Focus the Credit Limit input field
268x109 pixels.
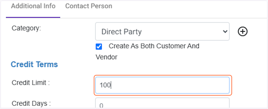(162, 85)
